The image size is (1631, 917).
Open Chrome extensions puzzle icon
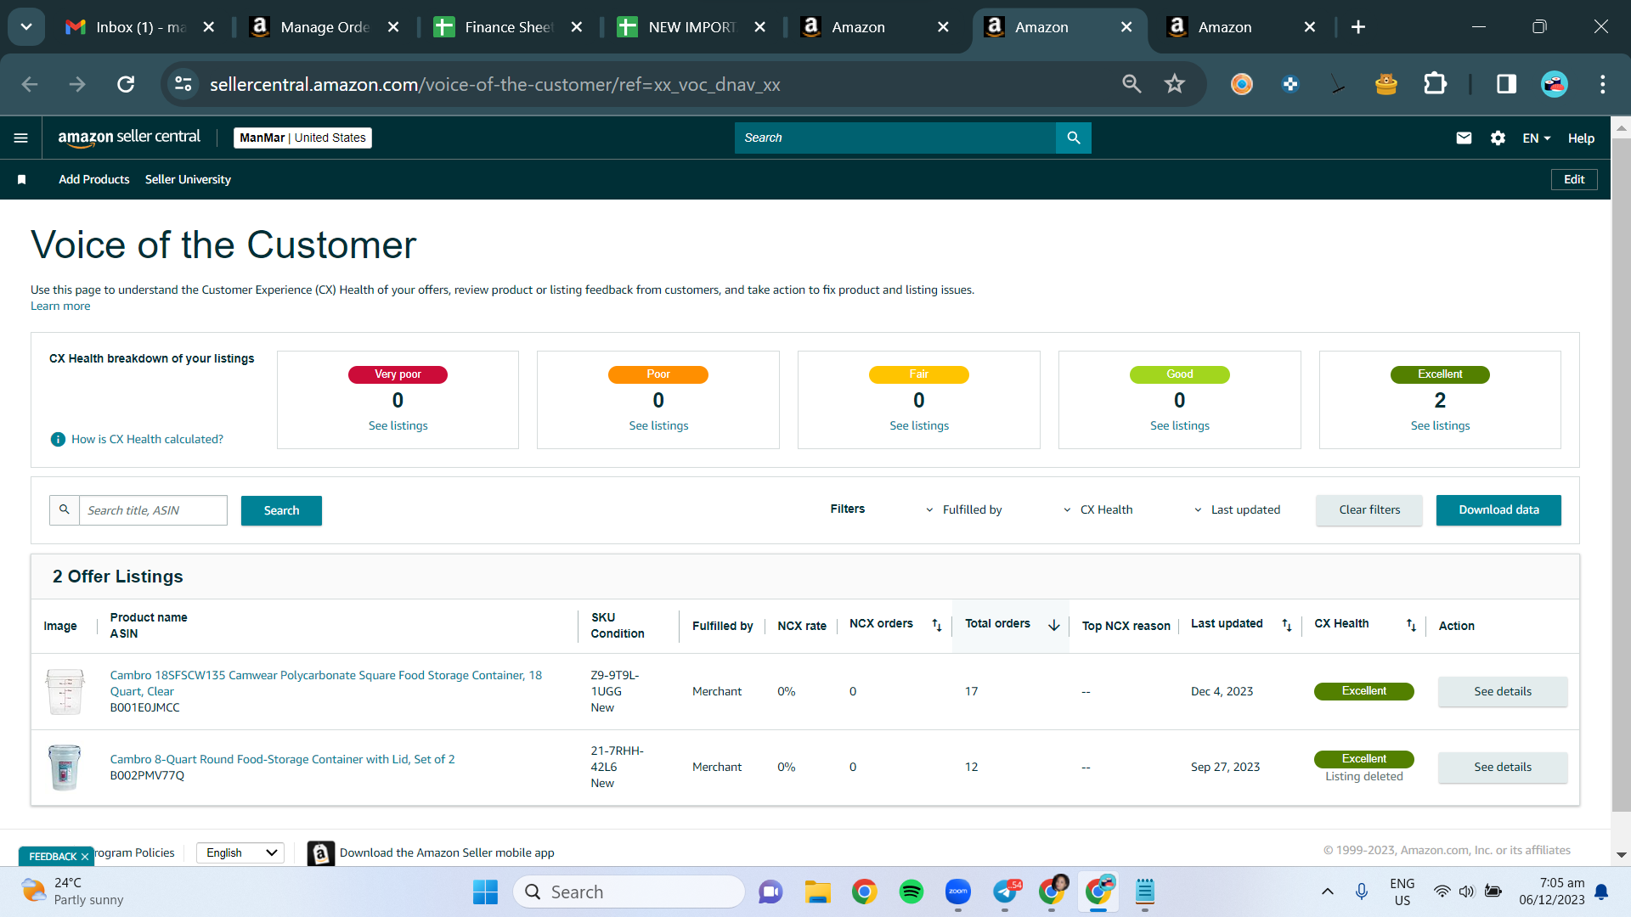[x=1435, y=84]
